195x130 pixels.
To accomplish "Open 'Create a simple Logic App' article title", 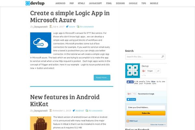I will tap(70, 17).
